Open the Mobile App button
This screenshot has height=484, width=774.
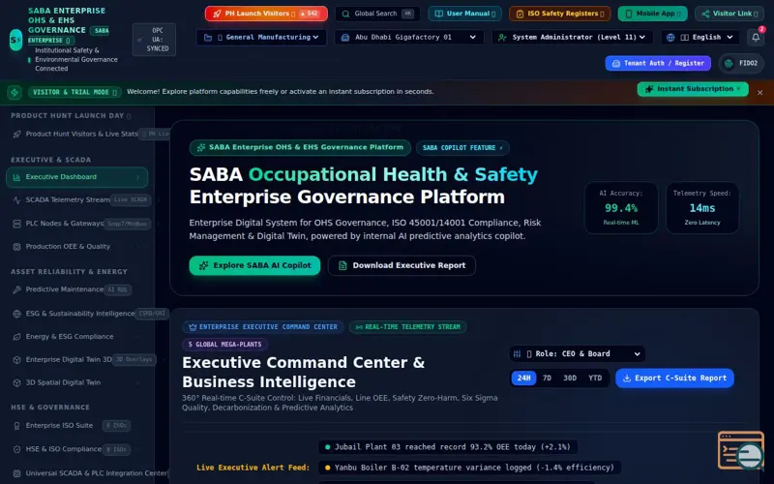pos(652,14)
